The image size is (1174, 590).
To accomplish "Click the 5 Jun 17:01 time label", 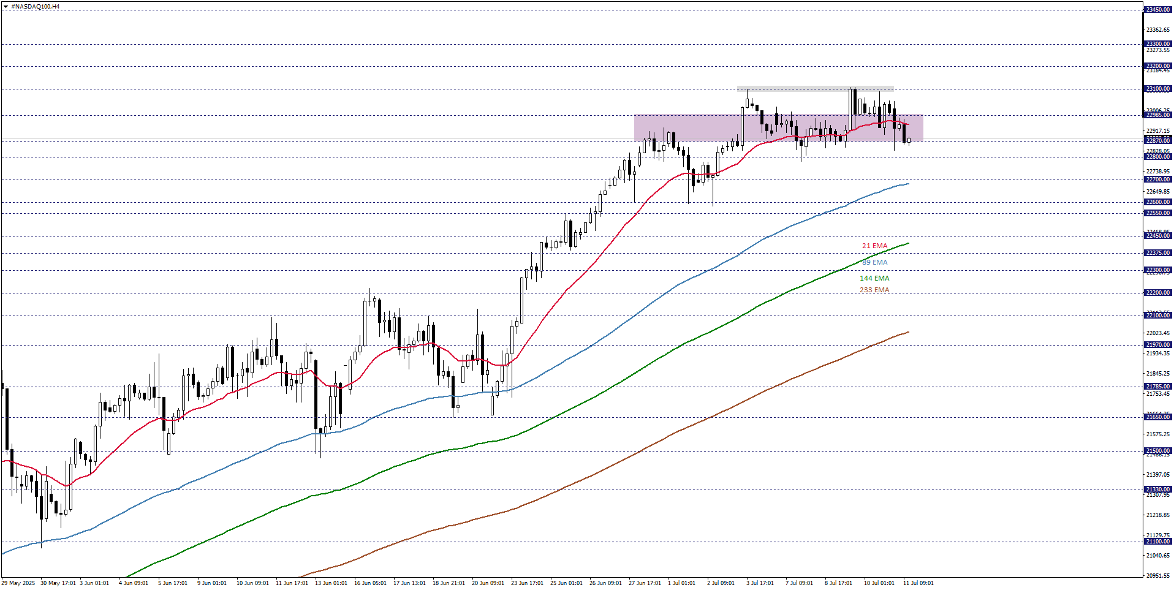I will (x=173, y=583).
